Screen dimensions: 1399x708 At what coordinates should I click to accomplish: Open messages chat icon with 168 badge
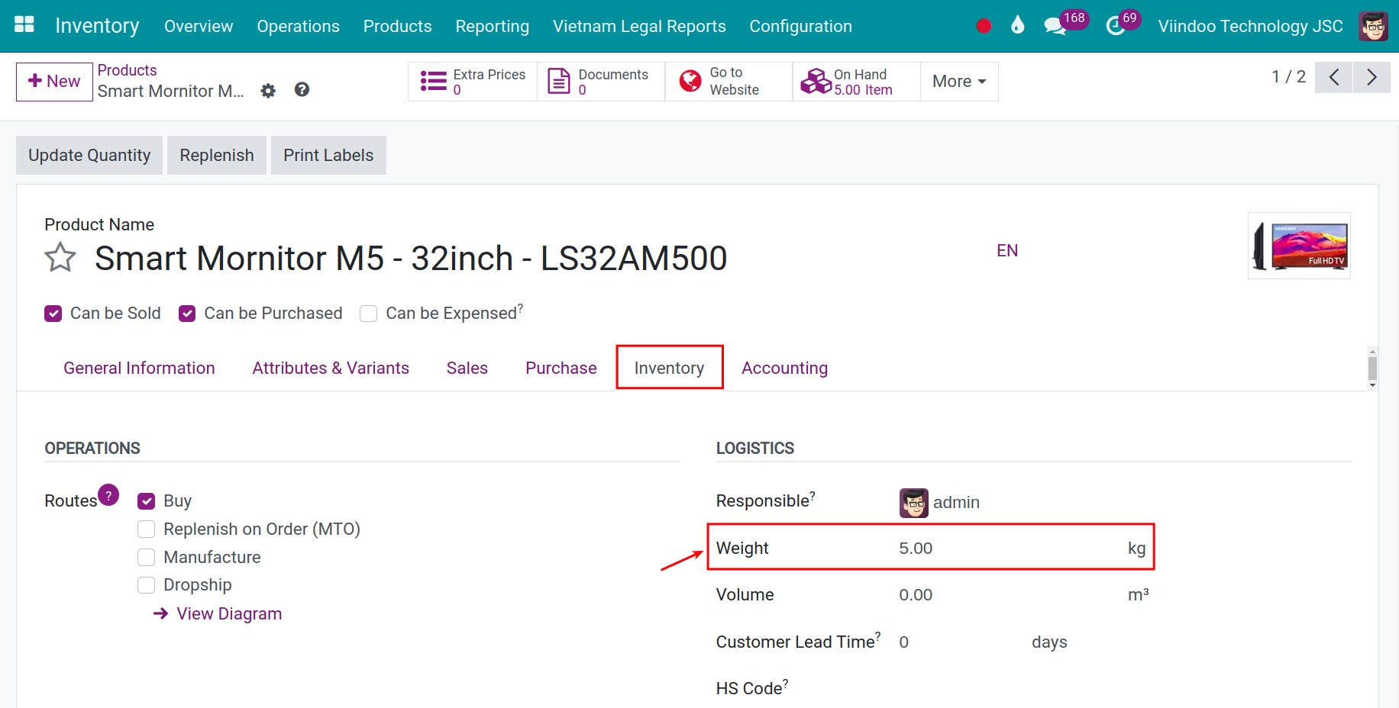click(1065, 23)
